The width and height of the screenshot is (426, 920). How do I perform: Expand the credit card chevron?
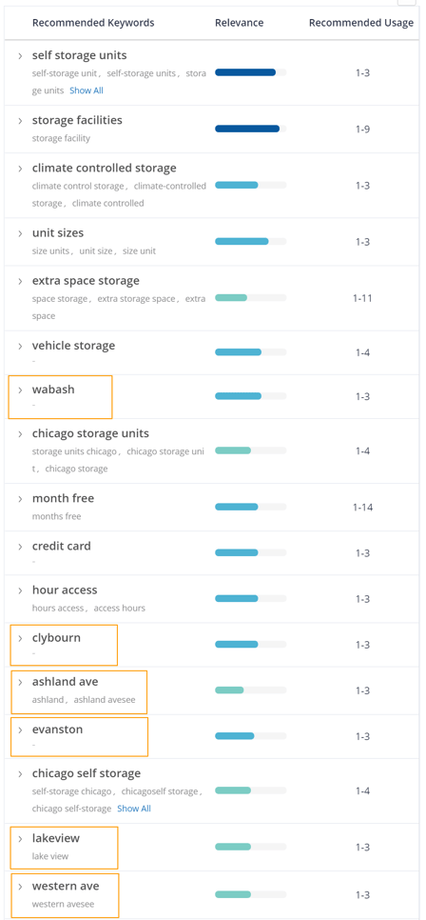(20, 547)
